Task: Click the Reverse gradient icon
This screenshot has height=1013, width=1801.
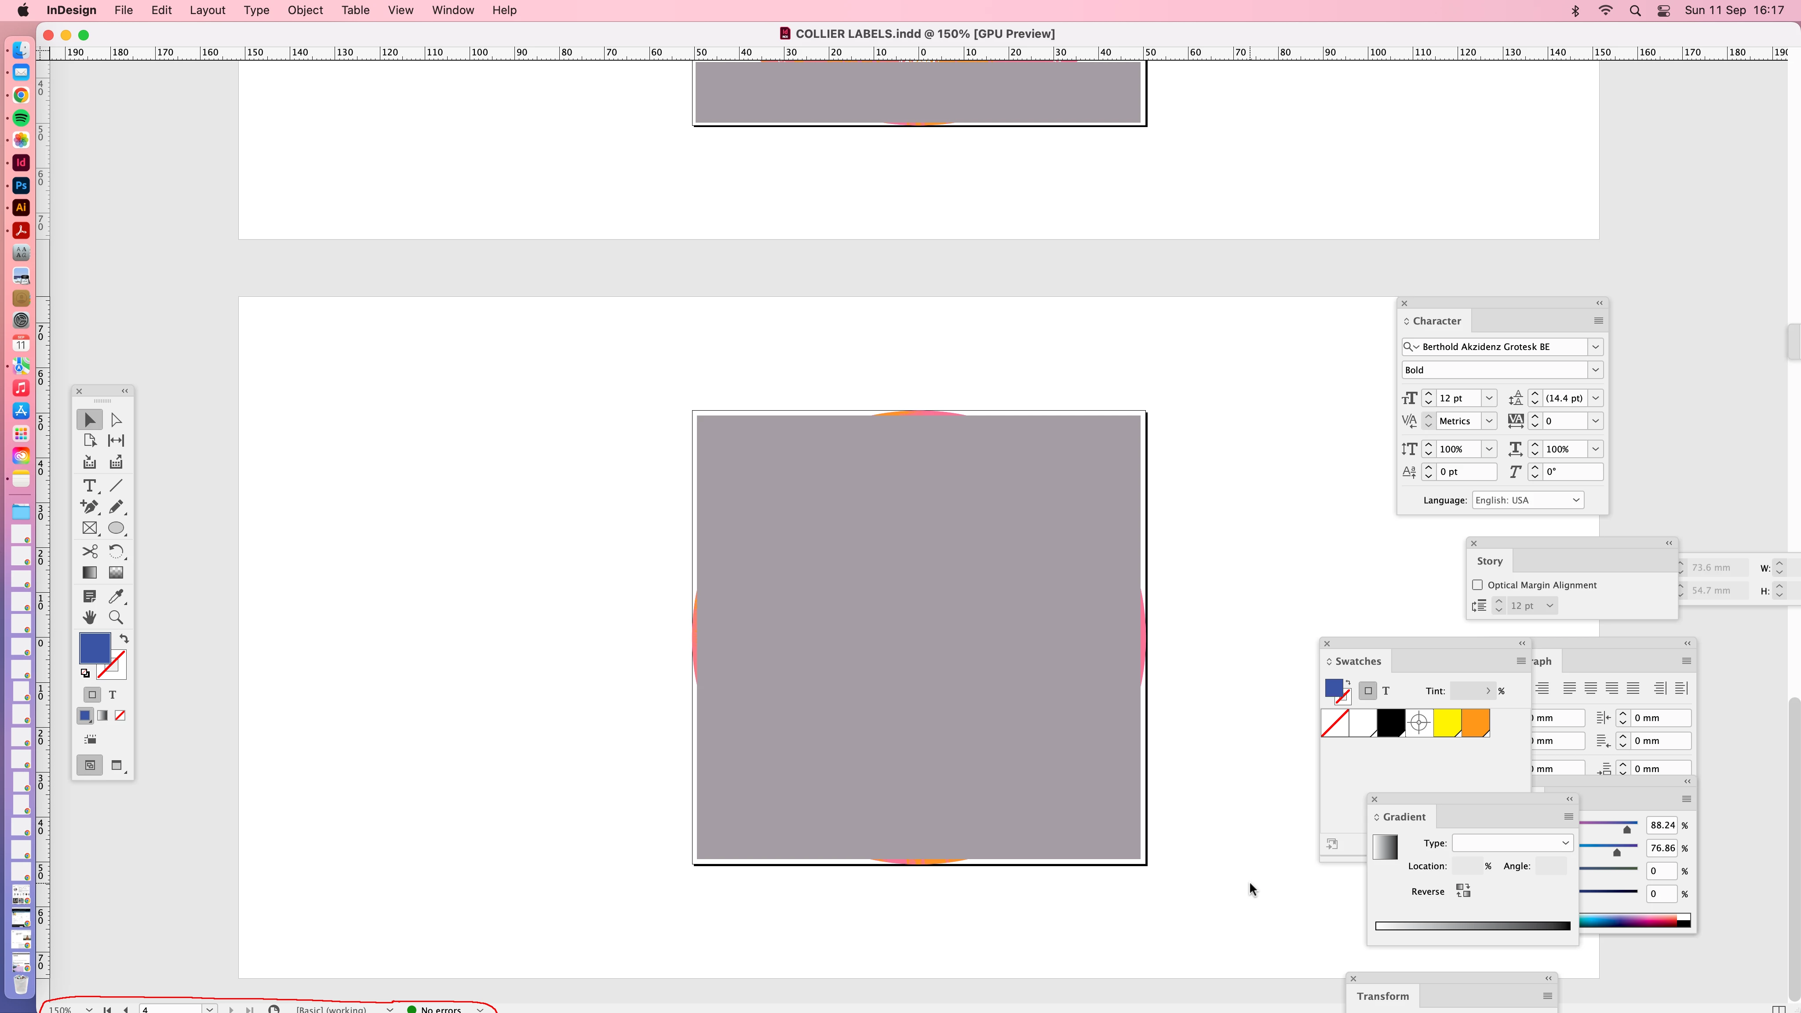Action: coord(1462,891)
